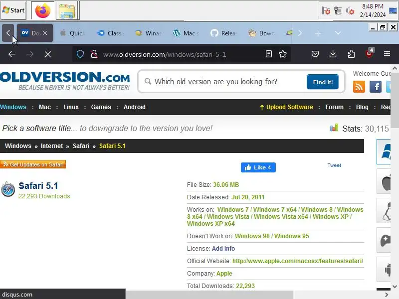
Task: Switch to the Quick tab
Action: pyautogui.click(x=72, y=33)
